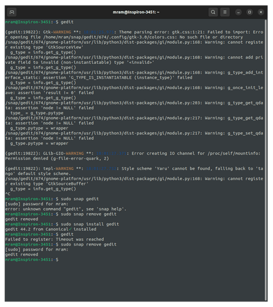Click 'gedit 44.2 from Canonical installed' line
Viewport: 273px width, 307px height.
pos(51,229)
